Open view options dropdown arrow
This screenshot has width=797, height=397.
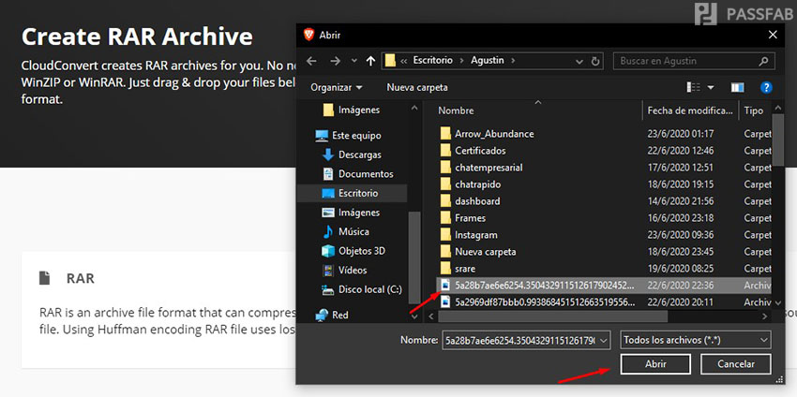711,88
